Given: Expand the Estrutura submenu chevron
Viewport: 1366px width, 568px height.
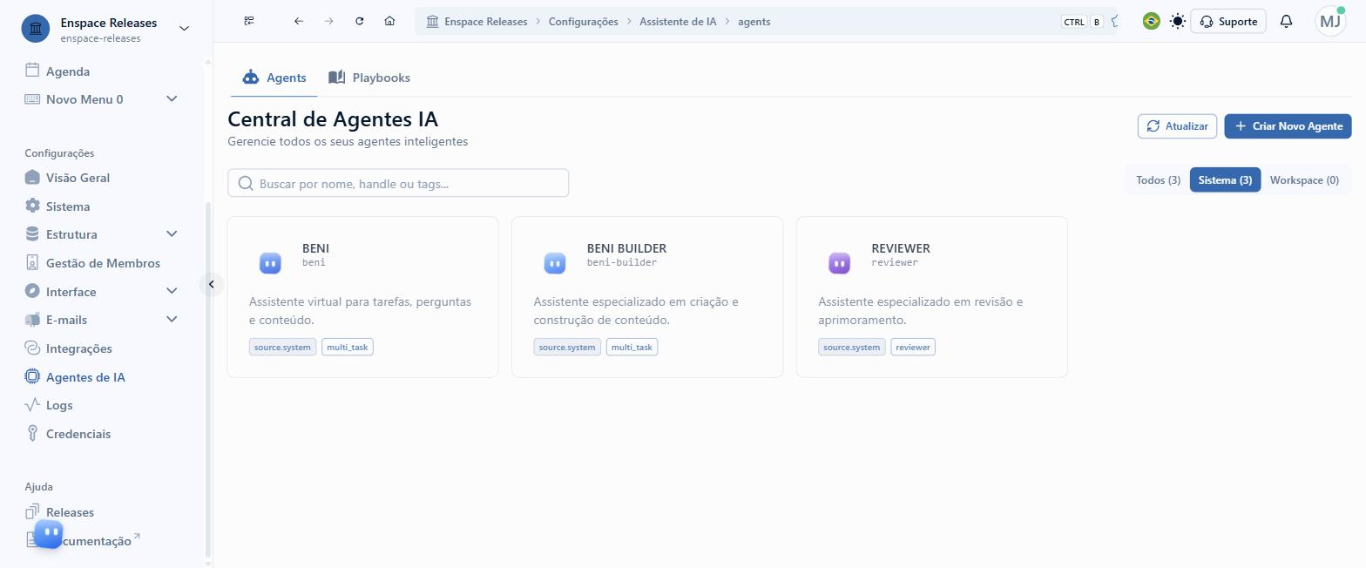Looking at the screenshot, I should click(172, 233).
